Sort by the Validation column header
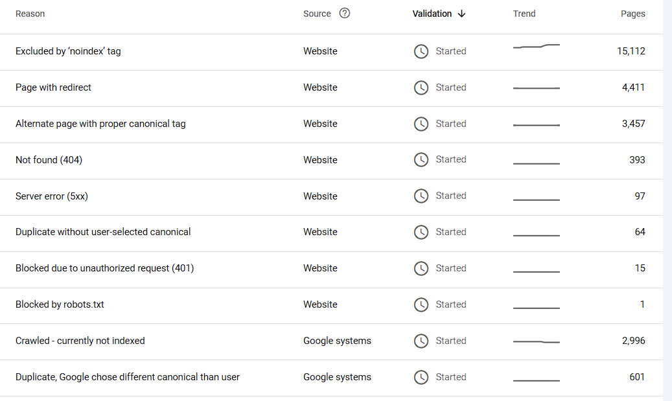This screenshot has width=672, height=401. coord(432,14)
